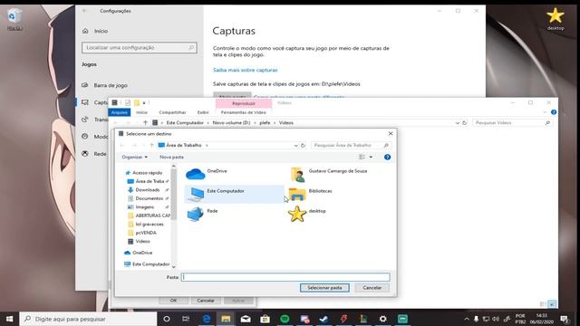Go to Início in Configurações
This screenshot has height=326, width=580.
coord(101,31)
